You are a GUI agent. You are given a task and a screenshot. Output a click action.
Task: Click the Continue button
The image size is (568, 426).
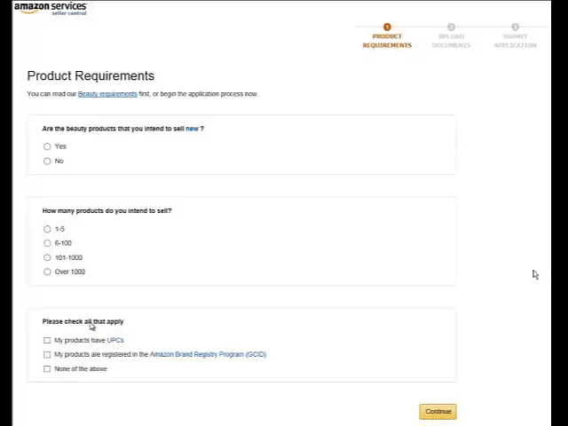pos(438,412)
